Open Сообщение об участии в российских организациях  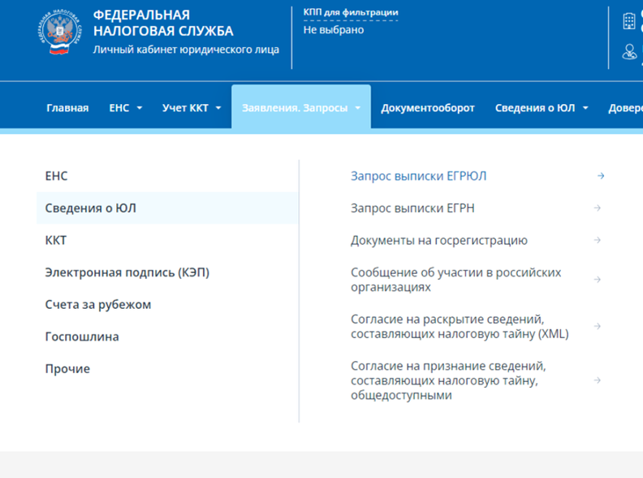pyautogui.click(x=455, y=280)
